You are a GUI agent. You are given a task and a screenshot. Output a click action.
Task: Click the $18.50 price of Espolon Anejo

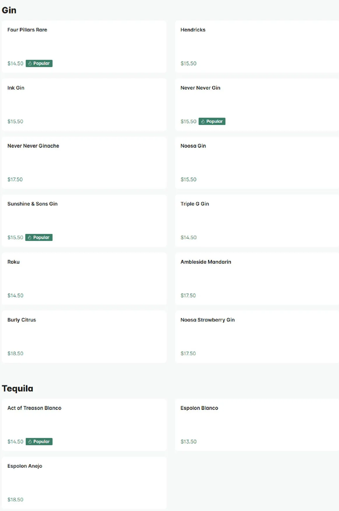[x=15, y=500]
